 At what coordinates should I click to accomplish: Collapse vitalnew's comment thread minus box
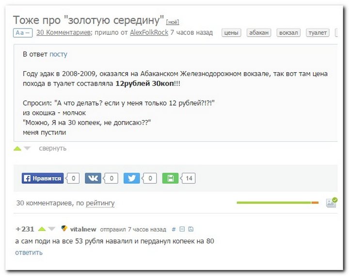[182, 230]
